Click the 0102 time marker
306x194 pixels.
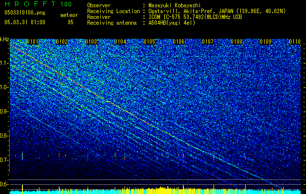pyautogui.click(x=62, y=42)
